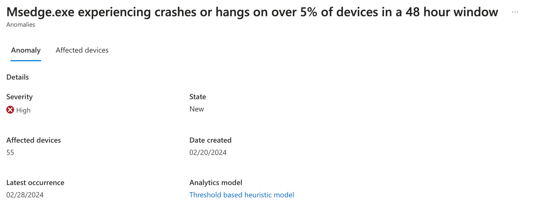Image resolution: width=542 pixels, height=201 pixels.
Task: Click the High severity text
Action: [23, 110]
